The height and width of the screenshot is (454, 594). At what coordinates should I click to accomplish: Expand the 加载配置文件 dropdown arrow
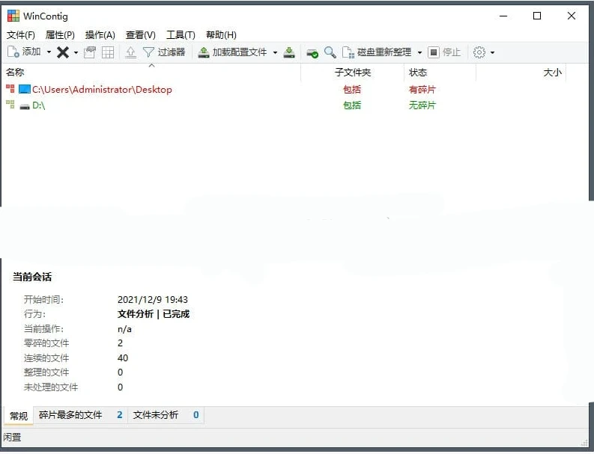click(x=275, y=52)
